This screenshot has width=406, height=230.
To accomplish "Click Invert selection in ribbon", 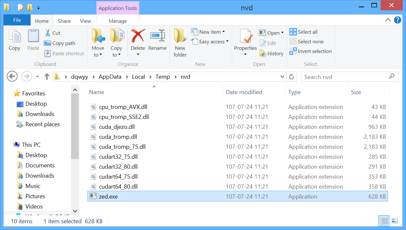I will [x=311, y=51].
